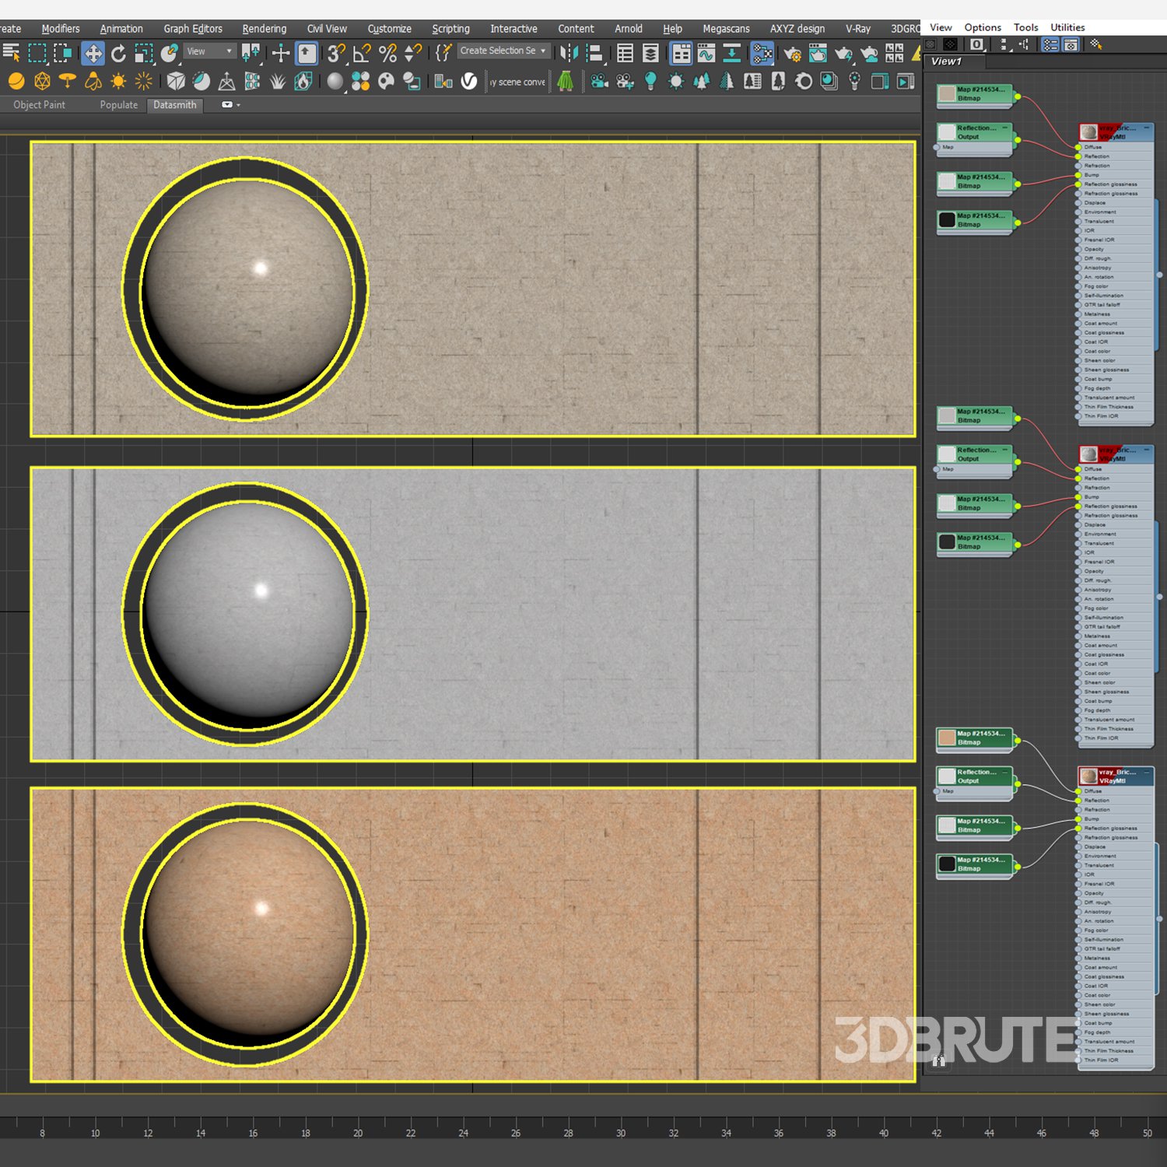This screenshot has width=1167, height=1167.
Task: Open the Render Setup teapot icon
Action: click(792, 53)
